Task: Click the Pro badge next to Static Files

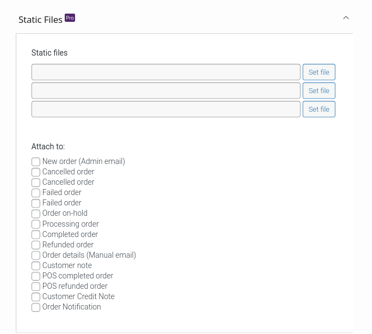Action: pos(70,18)
